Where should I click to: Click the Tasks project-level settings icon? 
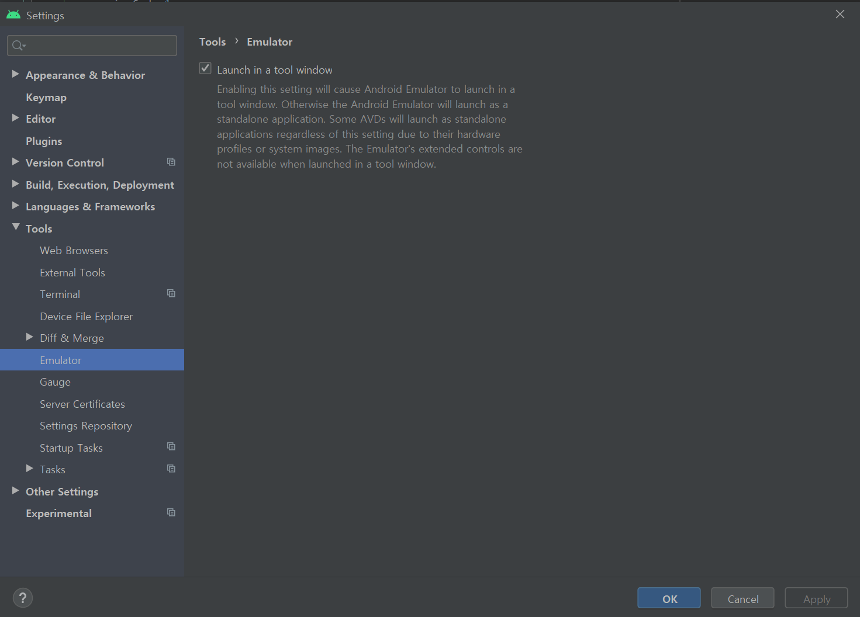click(171, 469)
